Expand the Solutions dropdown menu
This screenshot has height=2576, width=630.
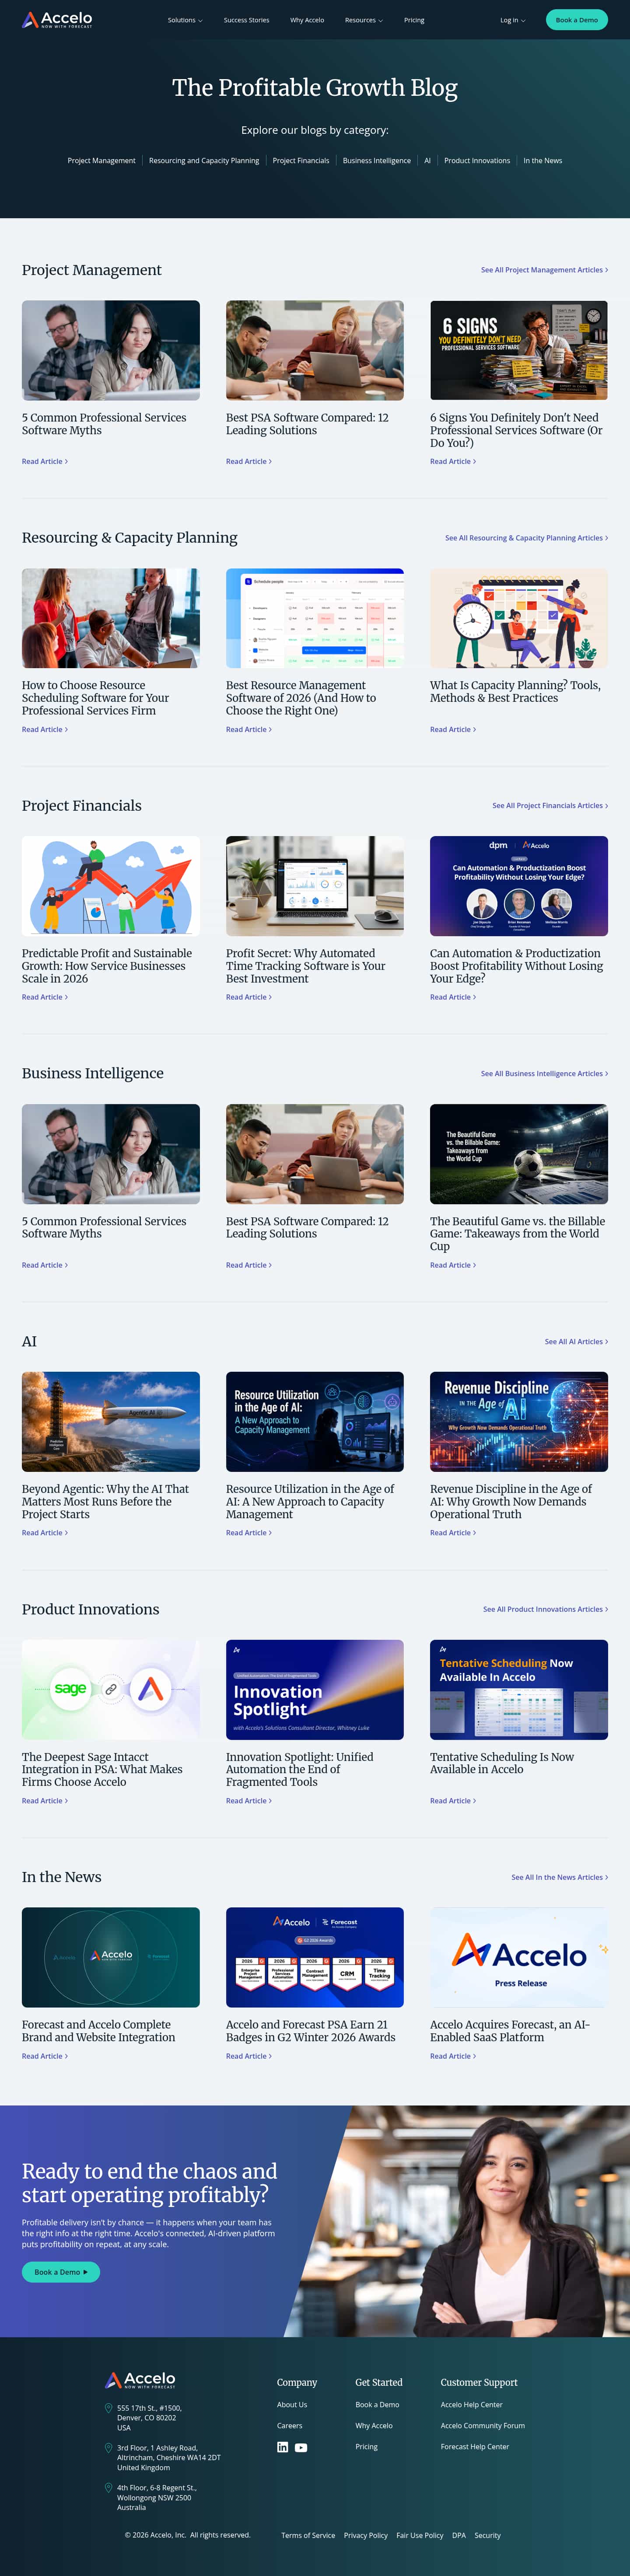(x=185, y=20)
